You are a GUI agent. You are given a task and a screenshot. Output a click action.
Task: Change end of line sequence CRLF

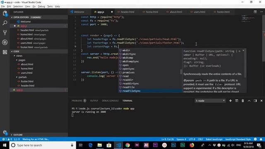coord(200,139)
